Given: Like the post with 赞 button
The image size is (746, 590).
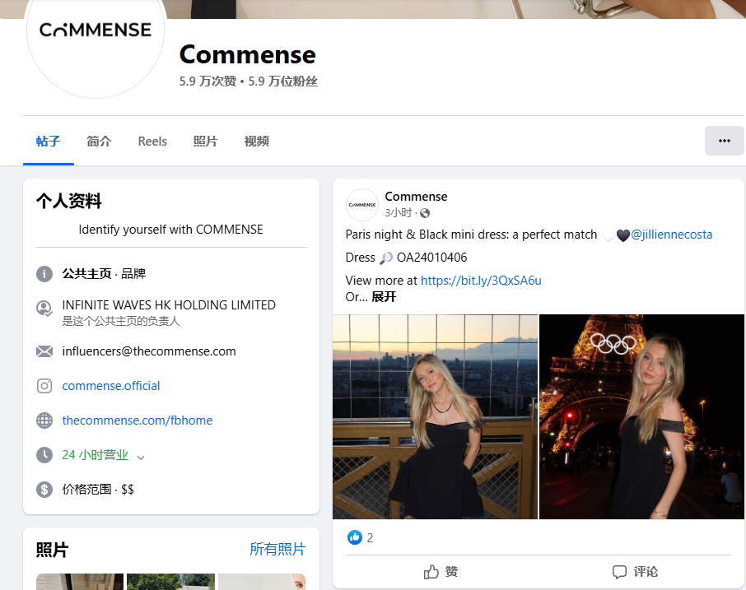Looking at the screenshot, I should click(441, 572).
